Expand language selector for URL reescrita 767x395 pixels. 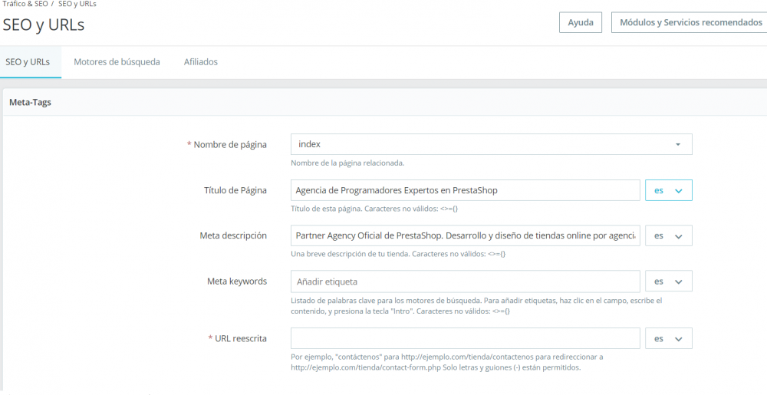pos(669,338)
